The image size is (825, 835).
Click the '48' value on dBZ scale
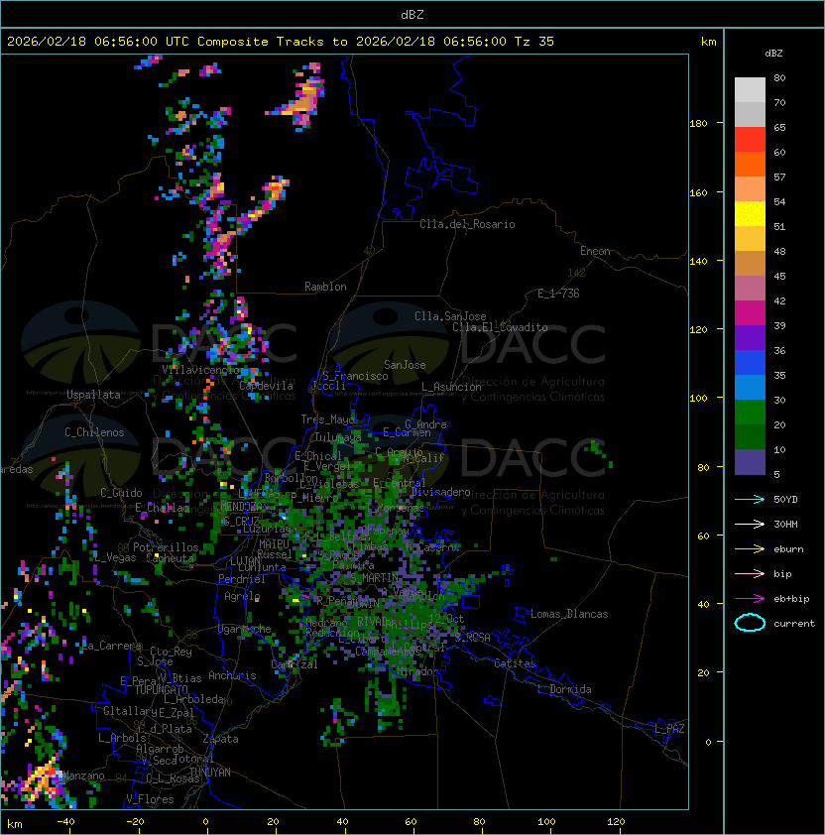pos(779,251)
